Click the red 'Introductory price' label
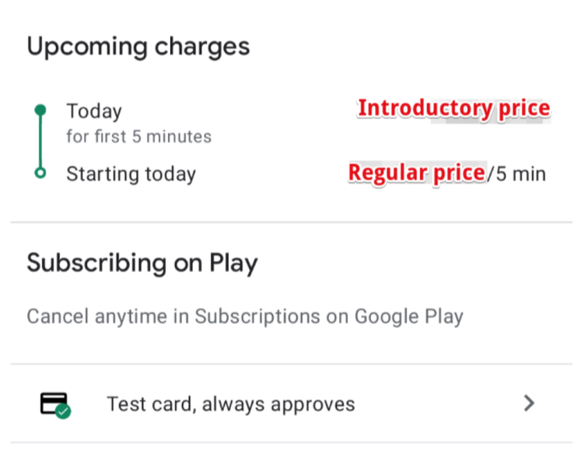 (454, 109)
